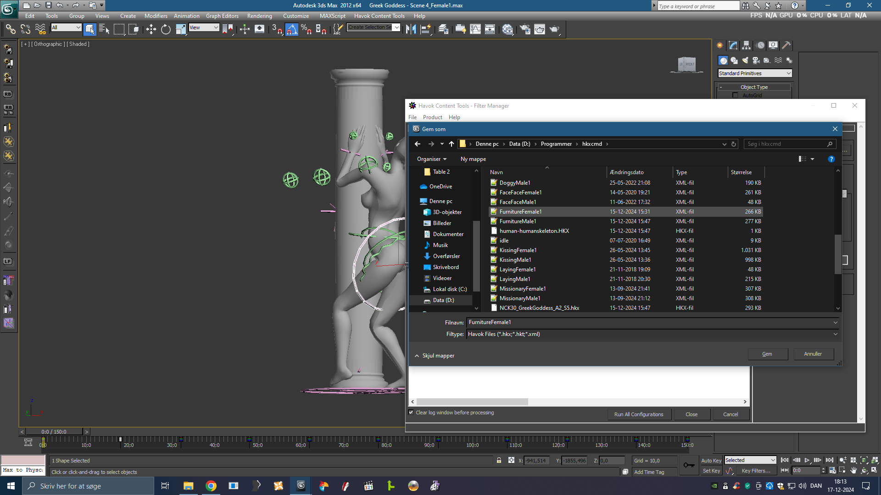881x495 pixels.
Task: Open the Modifiers menu
Action: tap(156, 16)
